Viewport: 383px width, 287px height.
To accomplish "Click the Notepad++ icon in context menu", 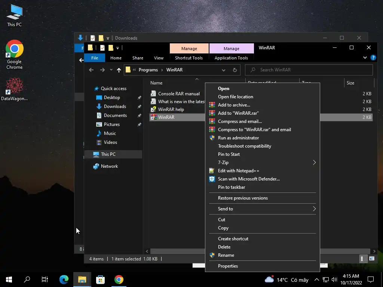I will click(x=212, y=170).
